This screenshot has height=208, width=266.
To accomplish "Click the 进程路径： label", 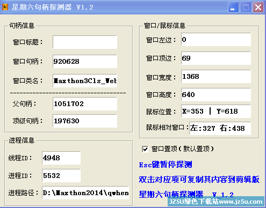I will coord(24,193).
